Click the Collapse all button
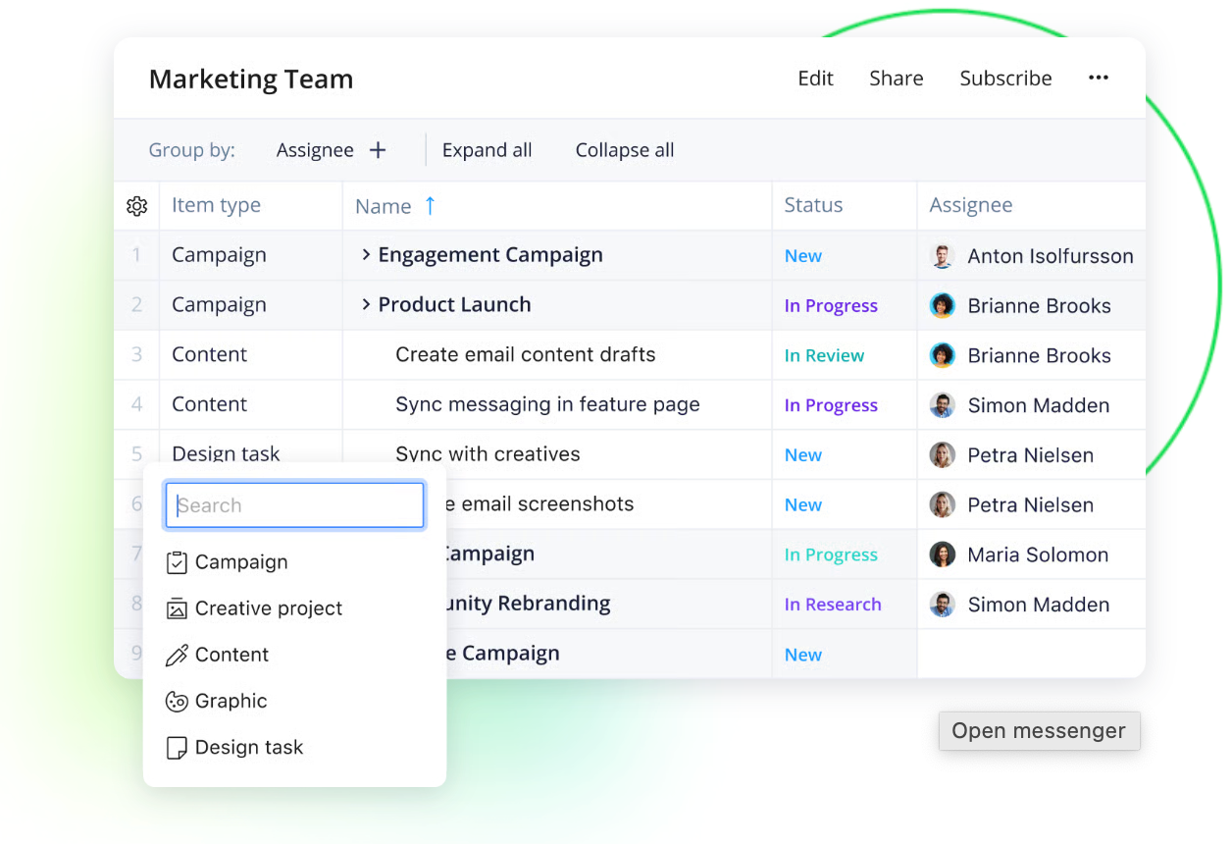Screen dimensions: 1232x844 pyautogui.click(x=624, y=150)
